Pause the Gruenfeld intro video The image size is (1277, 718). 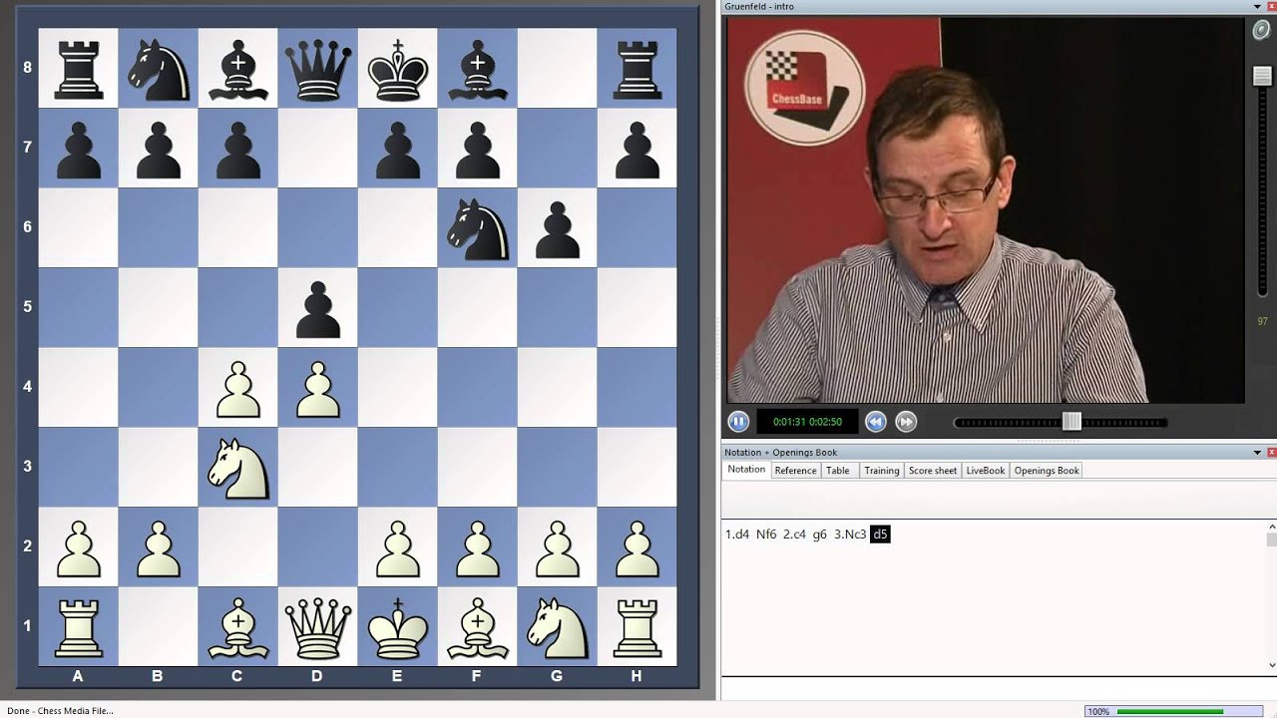click(738, 422)
